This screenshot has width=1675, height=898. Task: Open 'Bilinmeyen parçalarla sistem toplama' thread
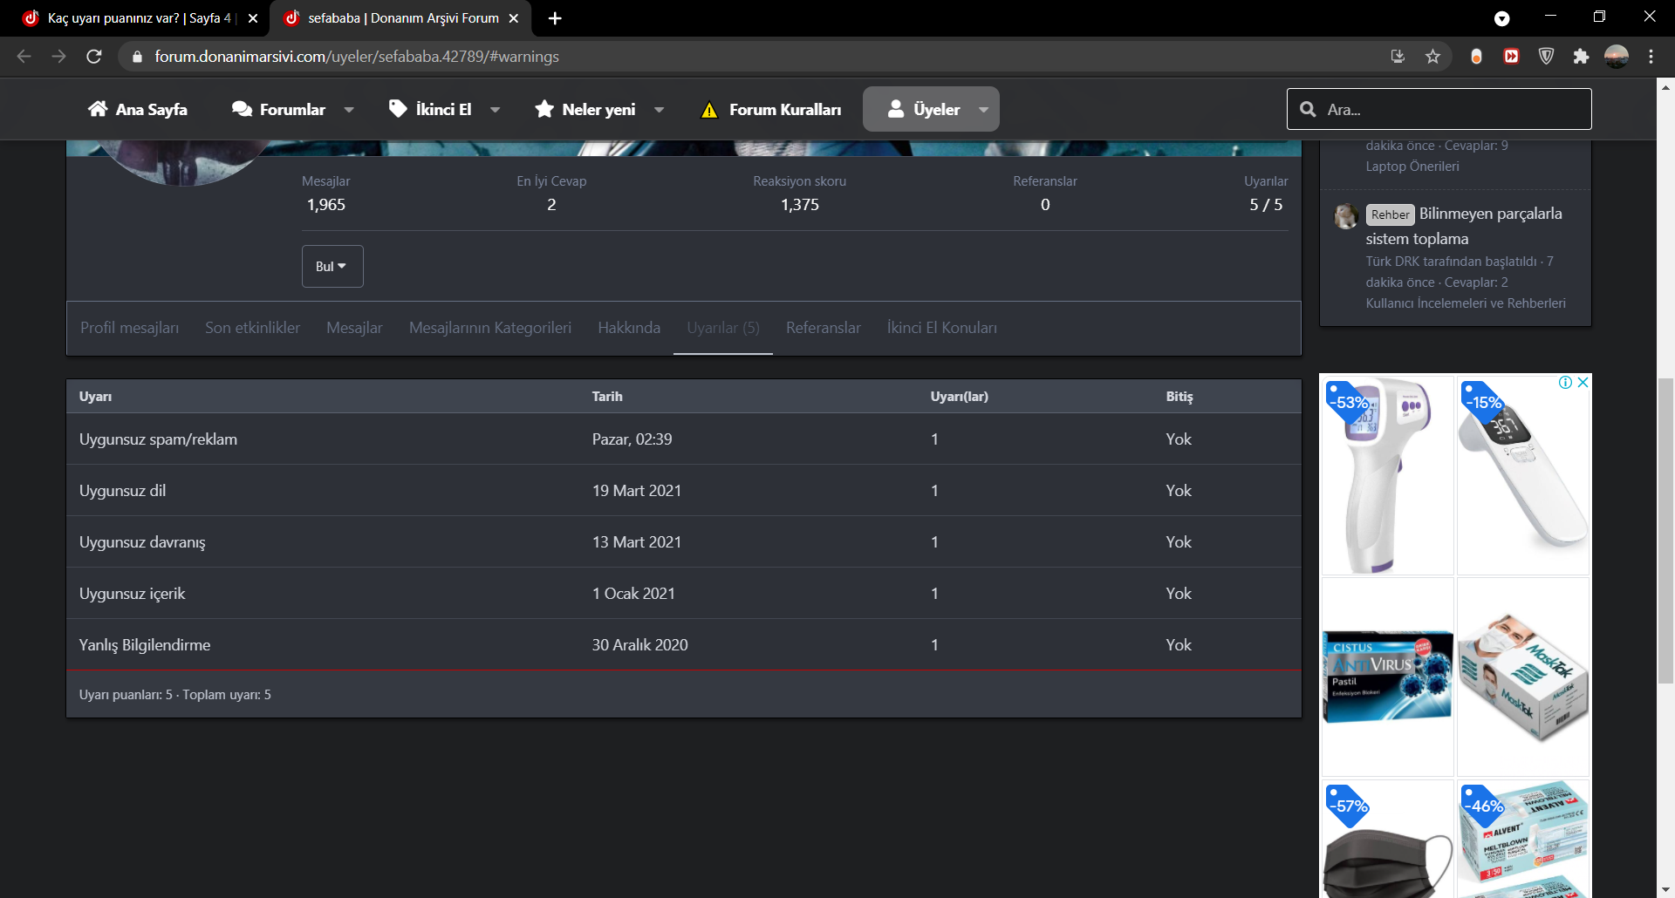pos(1464,226)
